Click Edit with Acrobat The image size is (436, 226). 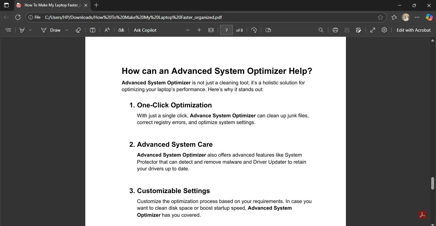pyautogui.click(x=413, y=30)
